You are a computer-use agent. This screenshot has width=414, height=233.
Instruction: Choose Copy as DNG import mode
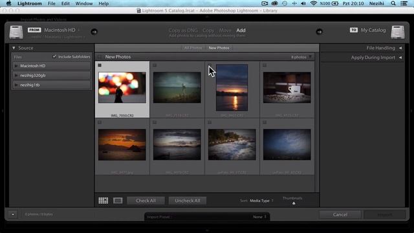pos(183,30)
